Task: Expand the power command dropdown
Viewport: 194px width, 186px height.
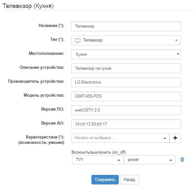Action: coord(150,160)
